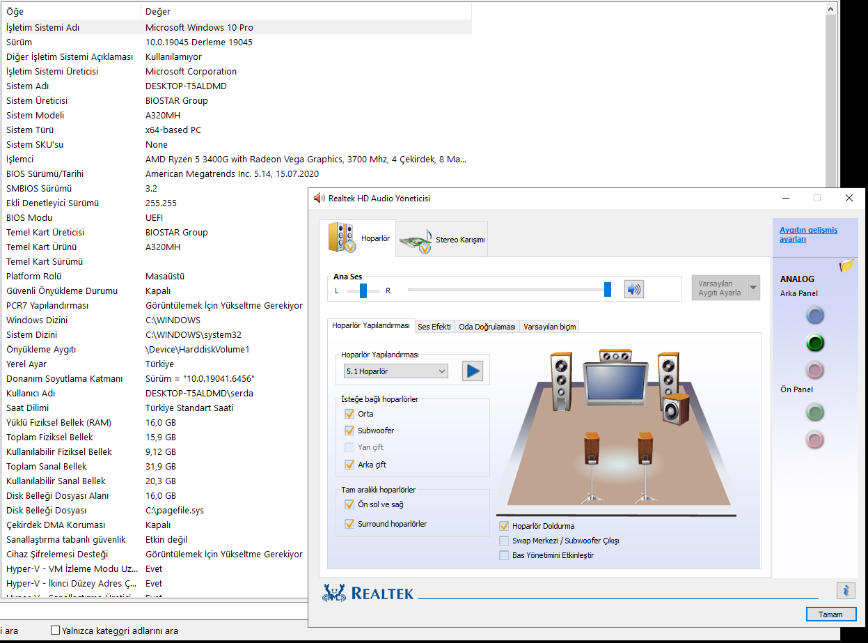Toggle Ön sol ve sağ checkbox

(349, 504)
